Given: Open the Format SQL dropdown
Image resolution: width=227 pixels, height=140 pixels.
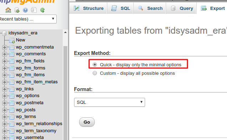Looking at the screenshot, I should coord(109,102).
